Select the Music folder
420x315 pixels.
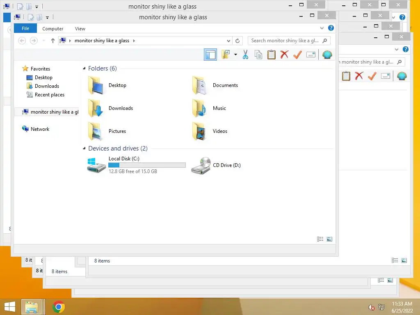[209, 108]
